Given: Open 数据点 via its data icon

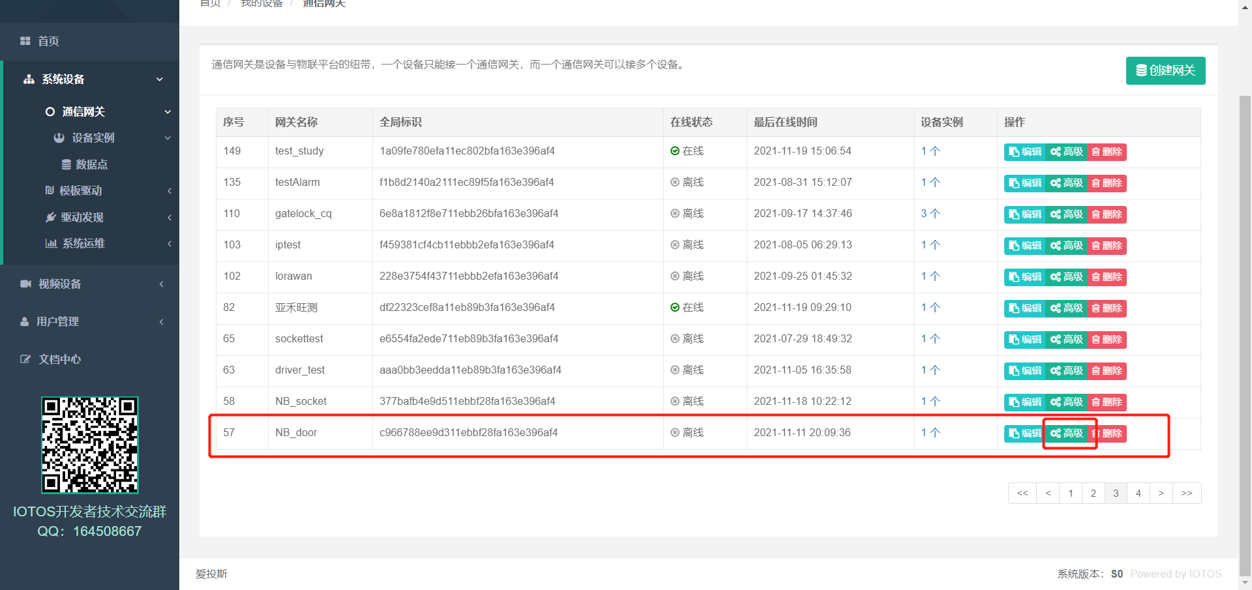Looking at the screenshot, I should click(x=66, y=163).
